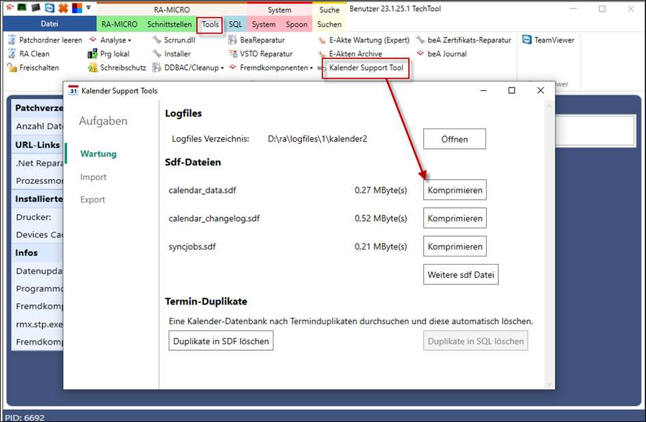This screenshot has height=422, width=646.
Task: Click the beA Journal icon
Action: pyautogui.click(x=420, y=53)
